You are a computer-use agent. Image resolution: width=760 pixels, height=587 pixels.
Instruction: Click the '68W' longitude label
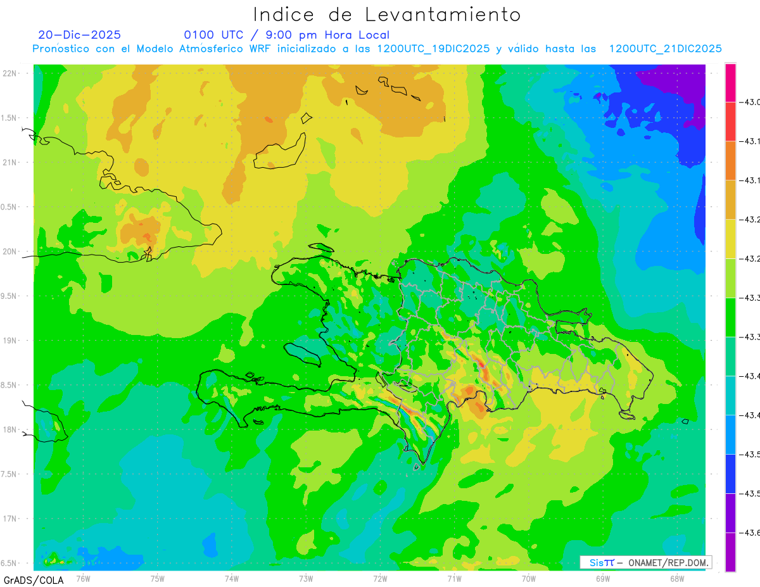pyautogui.click(x=677, y=578)
